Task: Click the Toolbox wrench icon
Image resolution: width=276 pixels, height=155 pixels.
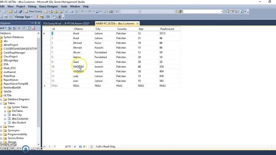Action: point(237,12)
